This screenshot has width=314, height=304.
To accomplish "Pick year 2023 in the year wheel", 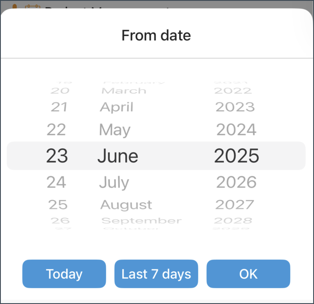I will point(235,107).
